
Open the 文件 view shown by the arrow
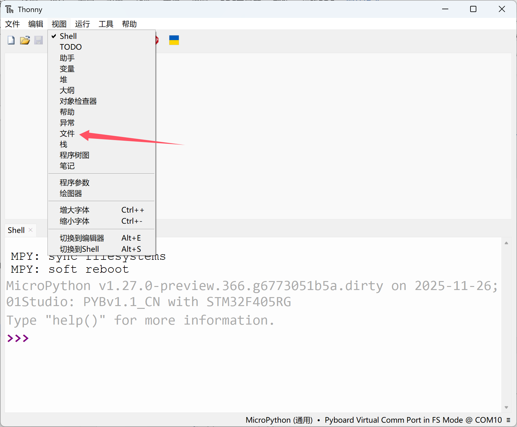click(x=67, y=134)
